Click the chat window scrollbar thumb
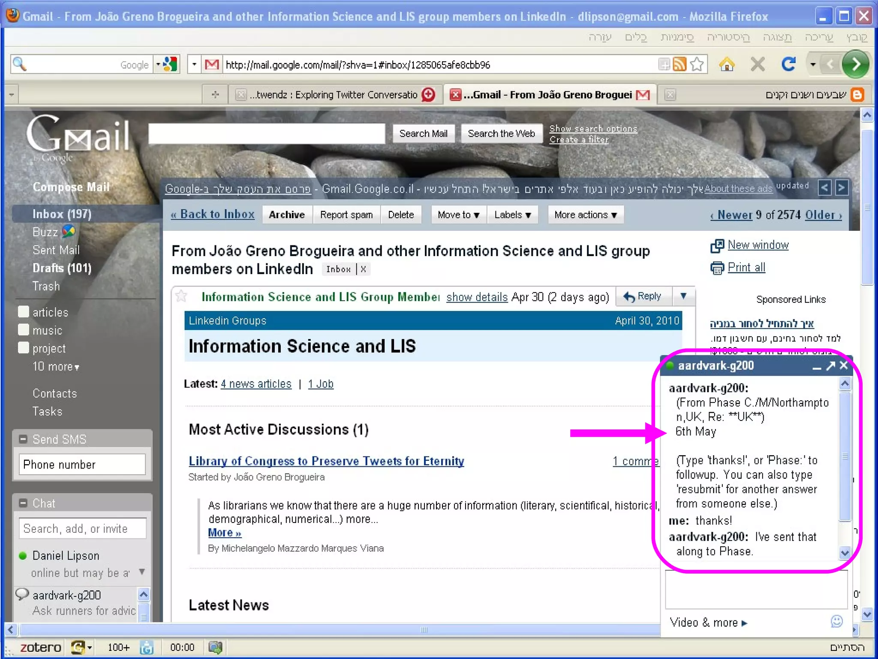Screen dimensions: 878x659 [845, 457]
